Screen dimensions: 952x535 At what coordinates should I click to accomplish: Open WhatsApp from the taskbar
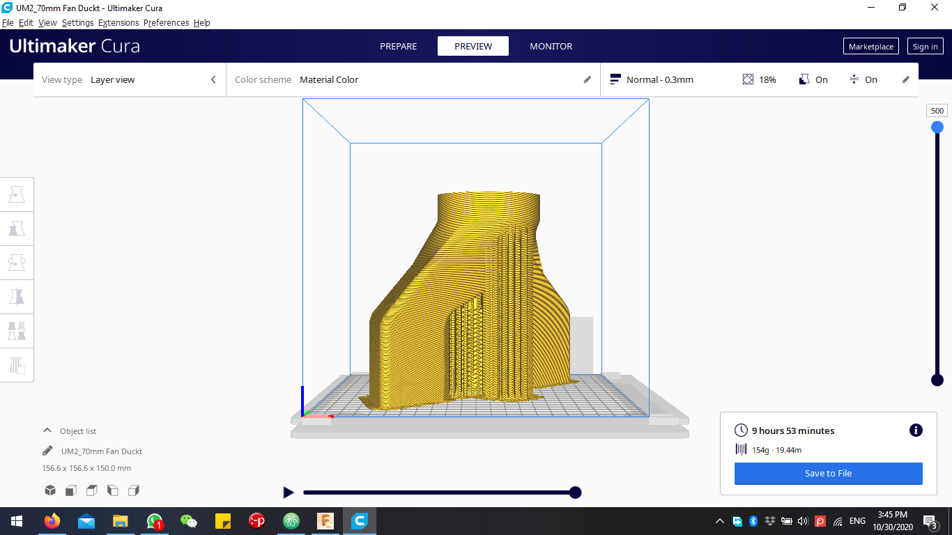pyautogui.click(x=155, y=520)
